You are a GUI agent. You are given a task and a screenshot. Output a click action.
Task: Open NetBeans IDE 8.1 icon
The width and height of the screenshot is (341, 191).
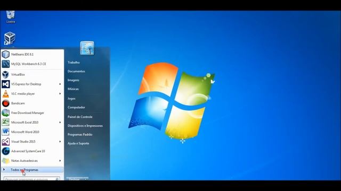pyautogui.click(x=6, y=54)
